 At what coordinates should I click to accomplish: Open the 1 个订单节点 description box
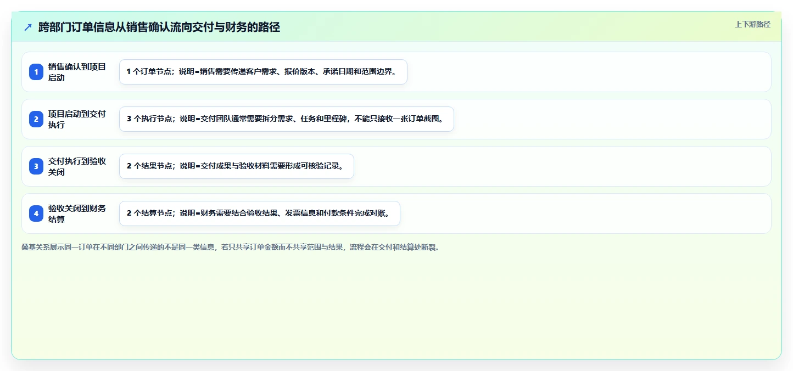point(263,72)
